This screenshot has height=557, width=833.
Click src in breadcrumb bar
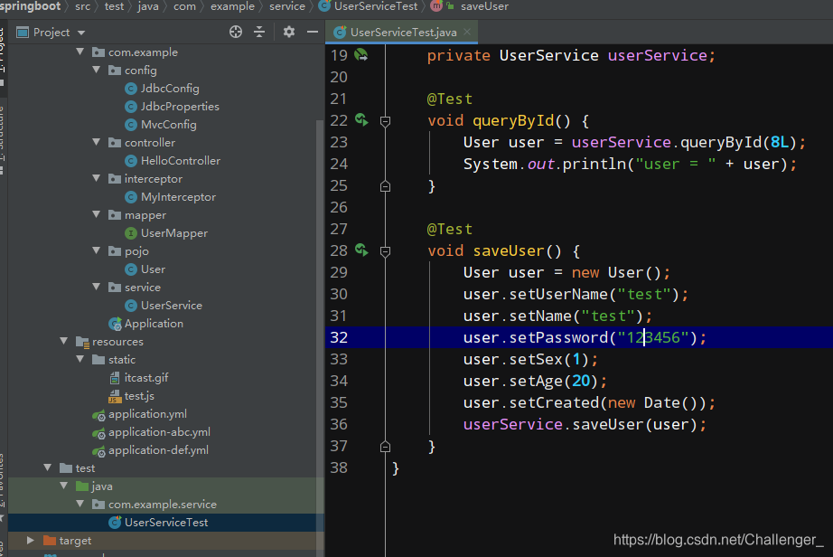coord(82,6)
